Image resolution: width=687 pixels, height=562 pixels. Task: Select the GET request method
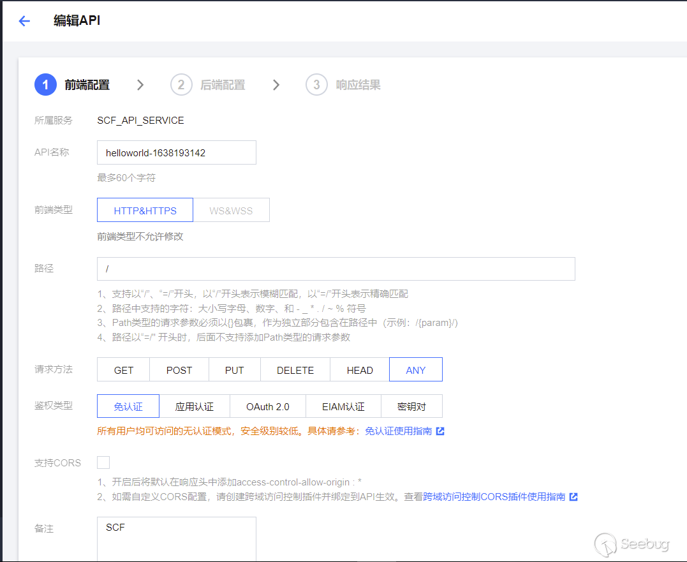(x=123, y=370)
